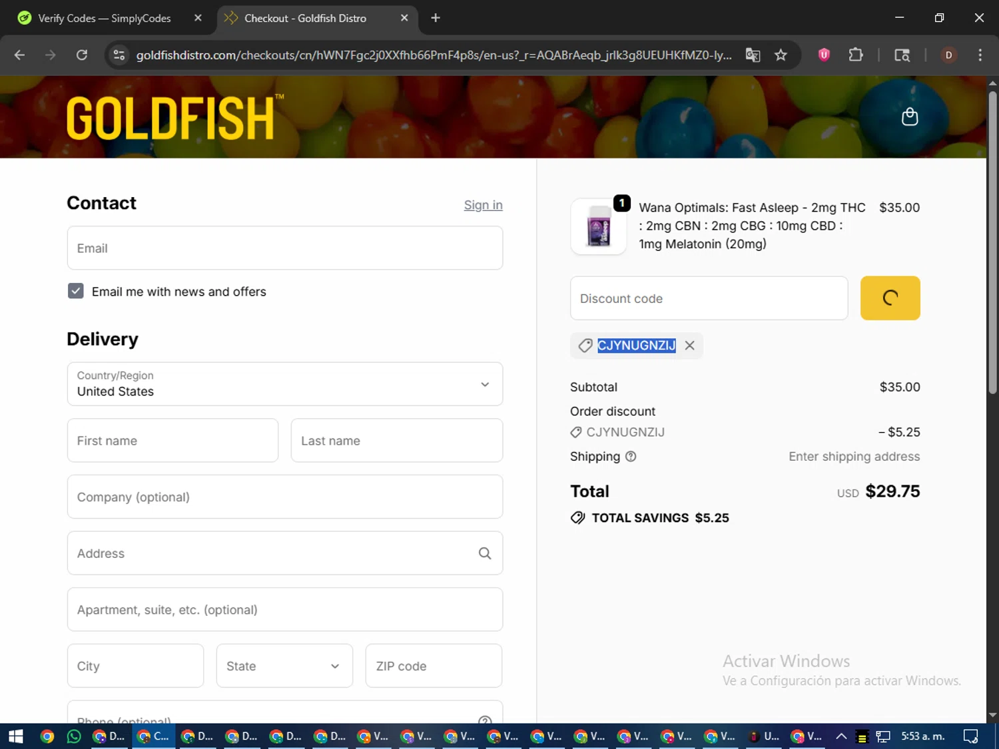Image resolution: width=999 pixels, height=749 pixels.
Task: Open the red shield extension icon
Action: coord(824,55)
